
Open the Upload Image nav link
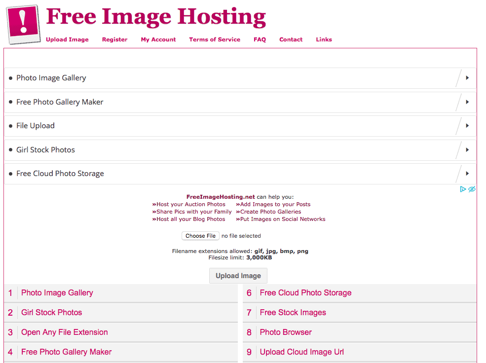click(x=67, y=39)
